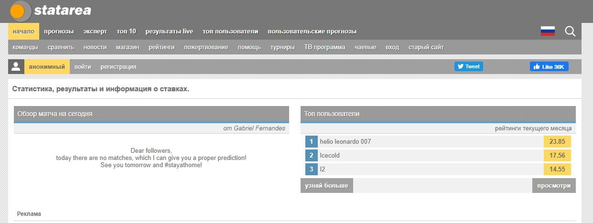This screenshot has width=593, height=223.
Task: Open the новости submenu link
Action: (95, 47)
